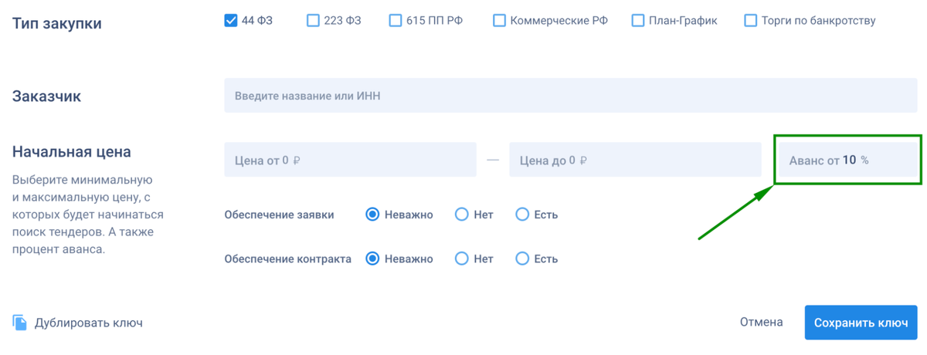This screenshot has height=355, width=927.
Task: Choose Есть for Обеспечение заявки
Action: 522,215
